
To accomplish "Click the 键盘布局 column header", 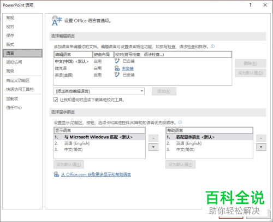I will point(103,55).
